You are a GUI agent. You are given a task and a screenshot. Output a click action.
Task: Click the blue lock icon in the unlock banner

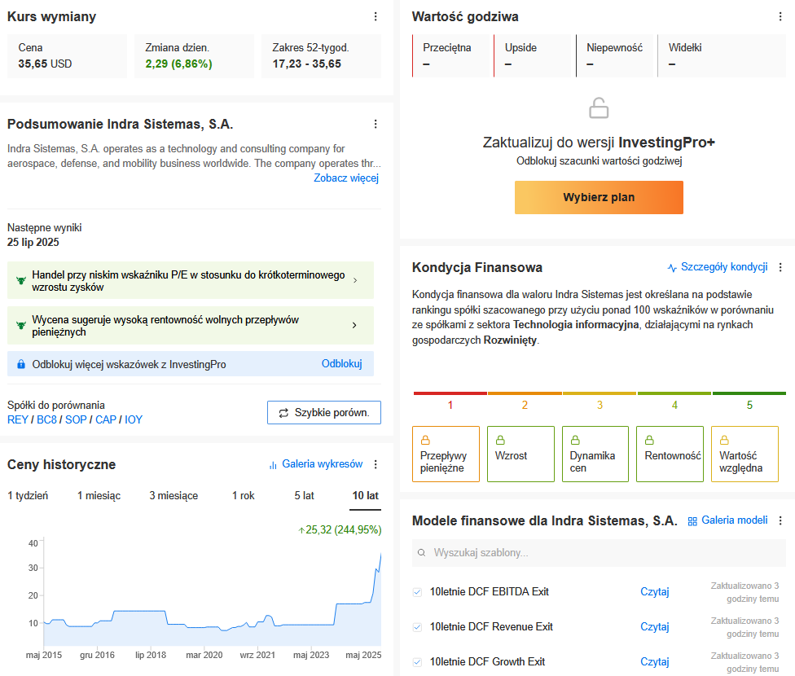[21, 364]
